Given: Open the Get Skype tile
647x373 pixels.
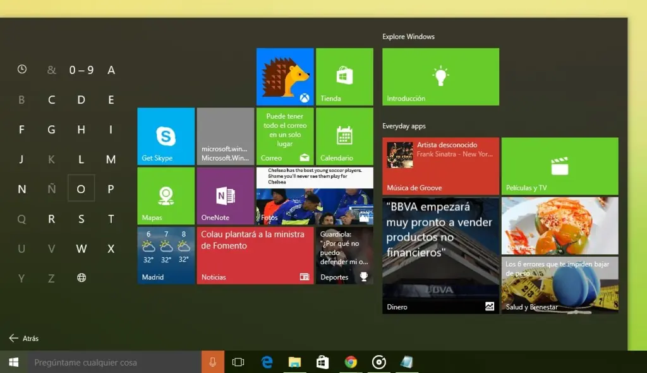Looking at the screenshot, I should (166, 136).
